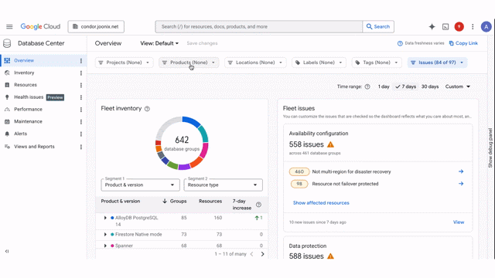Open the Gemini sparkle assistant icon
Screen dimensions: 495x278
[432, 27]
